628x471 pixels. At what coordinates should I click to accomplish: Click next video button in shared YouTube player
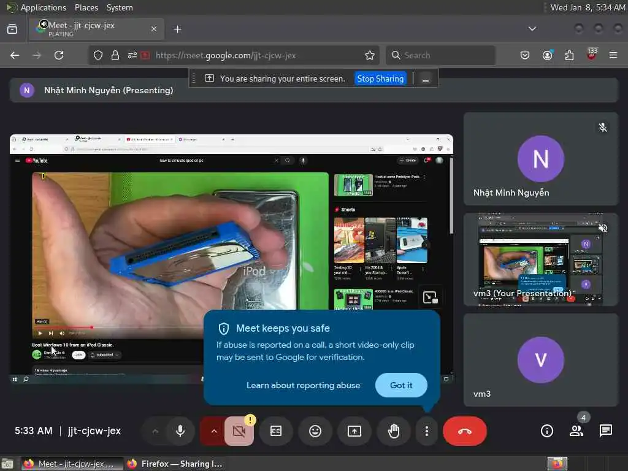pos(51,333)
